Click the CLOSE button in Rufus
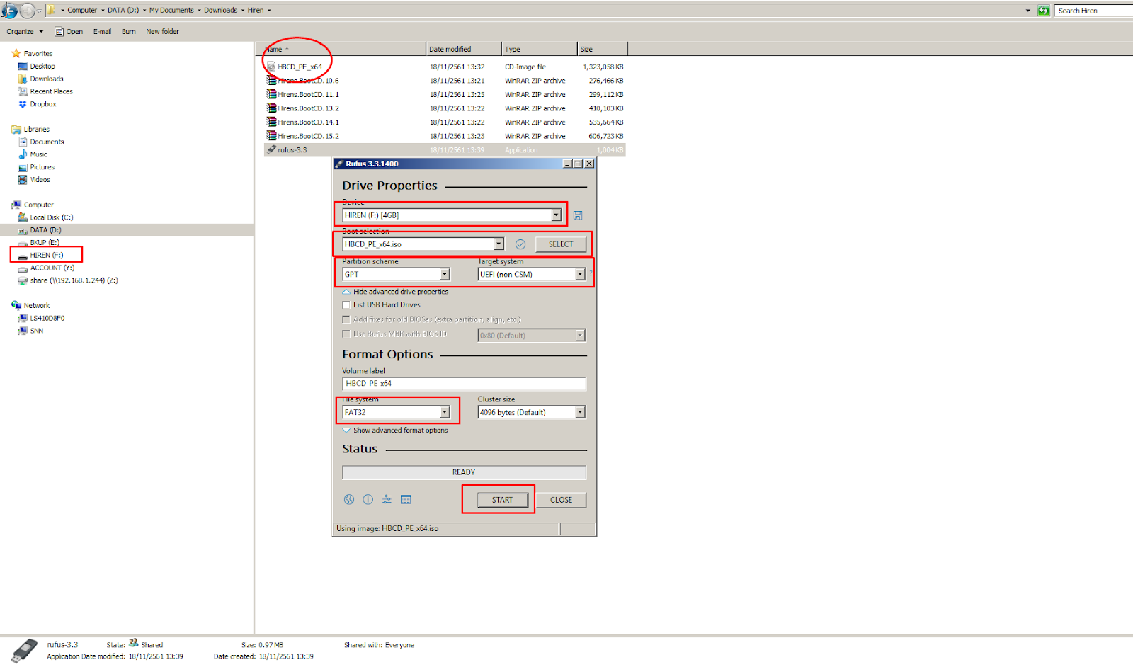Screen dimensions: 1133x667 pos(561,500)
